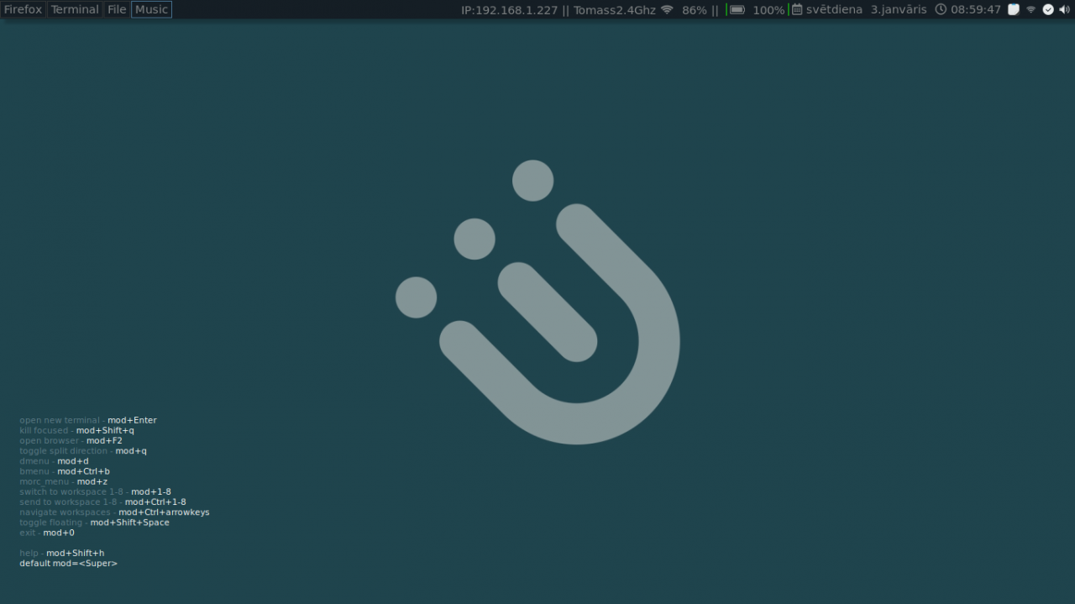Click the Tomass2.4Ghz network name
The height and width of the screenshot is (604, 1075).
[x=615, y=10]
